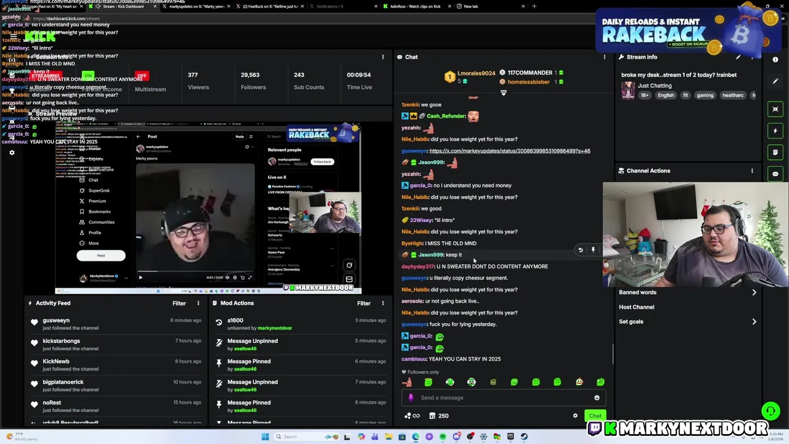Image resolution: width=789 pixels, height=444 pixels.
Task: Click the Just Chatting category thumbnail
Action: pyautogui.click(x=628, y=91)
